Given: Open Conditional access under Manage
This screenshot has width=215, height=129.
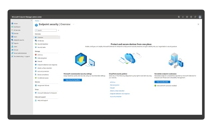Looking at the screenshot, I should (42, 78).
